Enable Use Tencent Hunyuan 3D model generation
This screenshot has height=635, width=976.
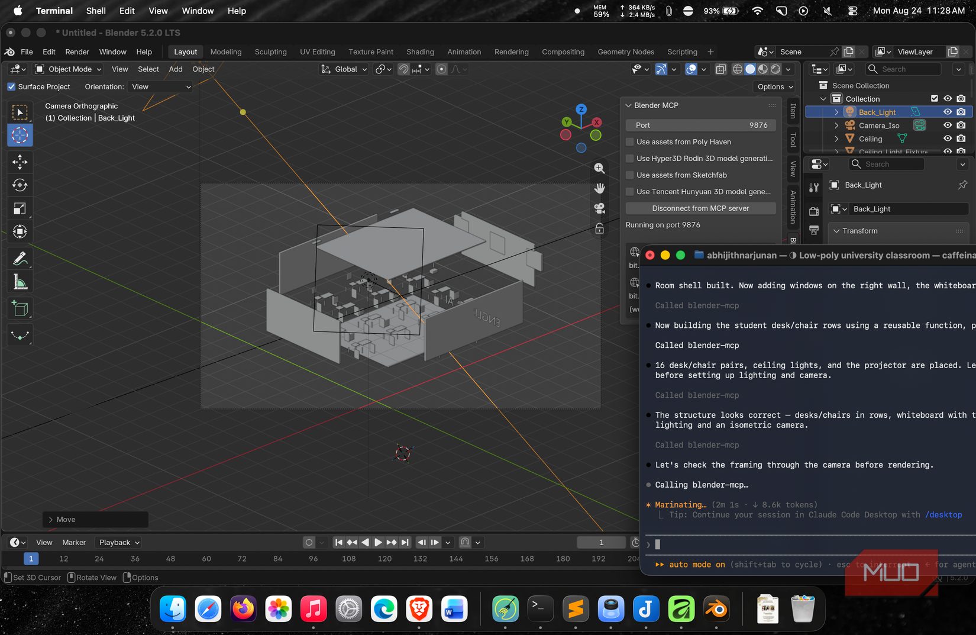[630, 192]
